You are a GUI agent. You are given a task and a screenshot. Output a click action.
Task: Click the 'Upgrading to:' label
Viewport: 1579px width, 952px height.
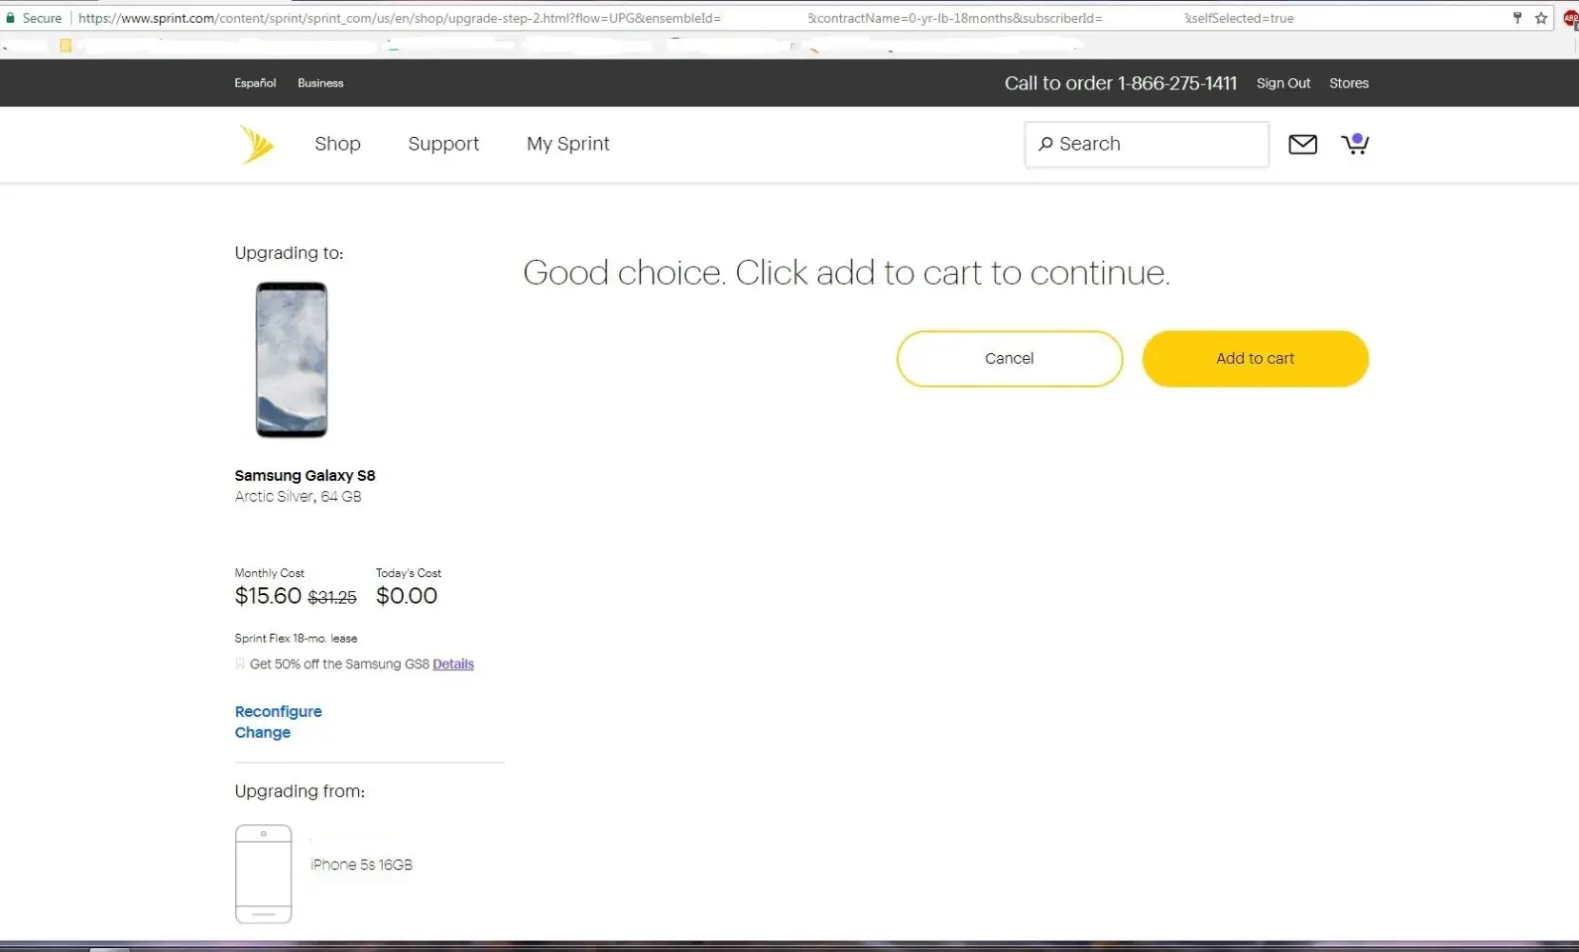point(290,253)
